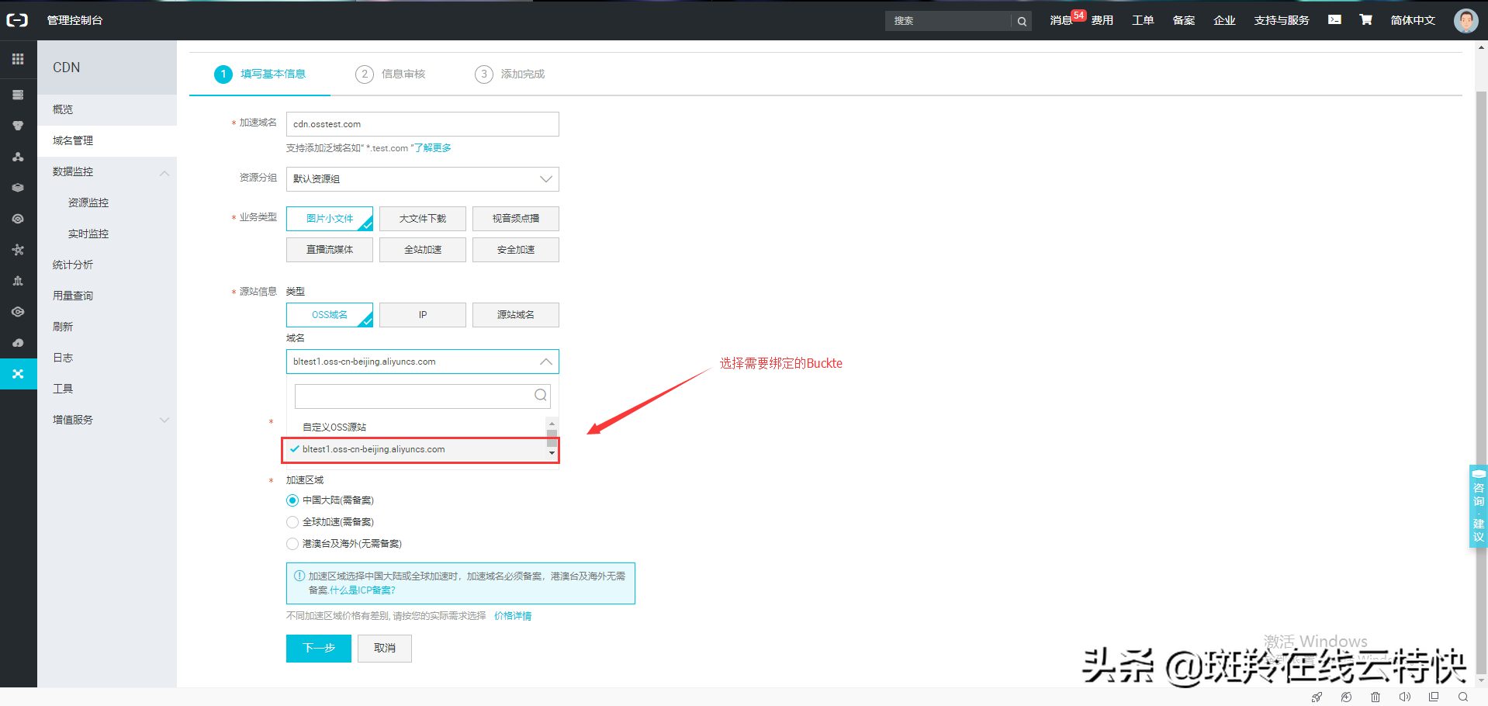Click the highlighted CDN sidebar icon
The width and height of the screenshot is (1488, 706).
coord(18,374)
